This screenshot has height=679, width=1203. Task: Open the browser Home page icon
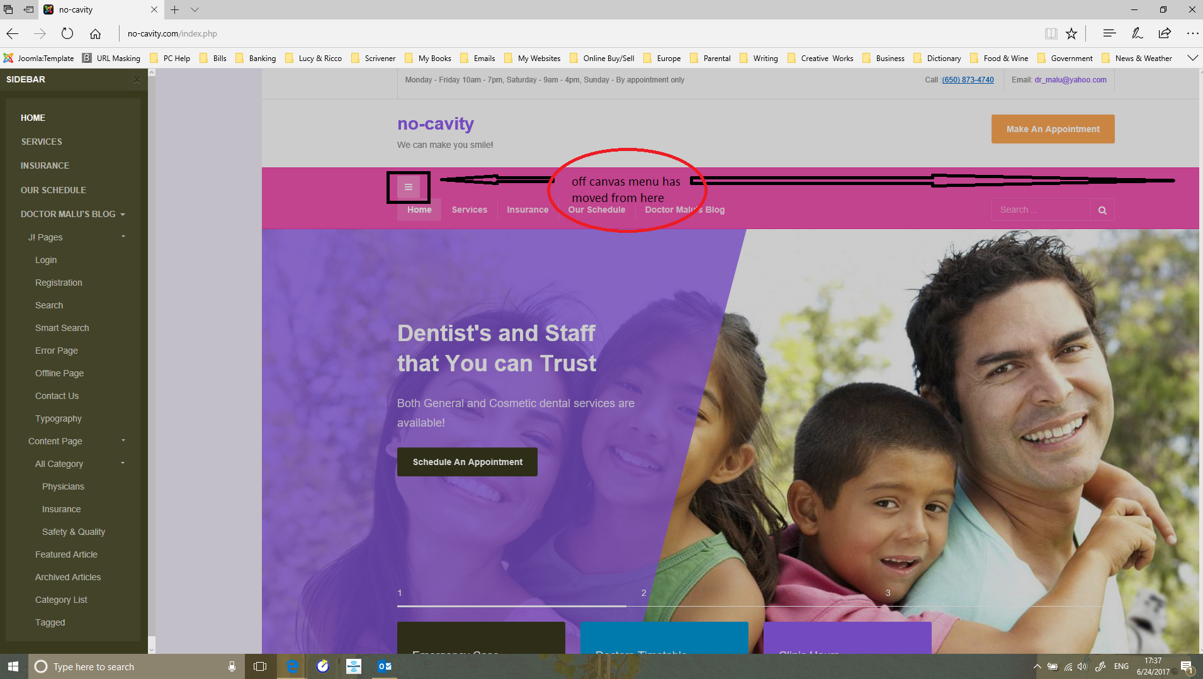pos(95,33)
